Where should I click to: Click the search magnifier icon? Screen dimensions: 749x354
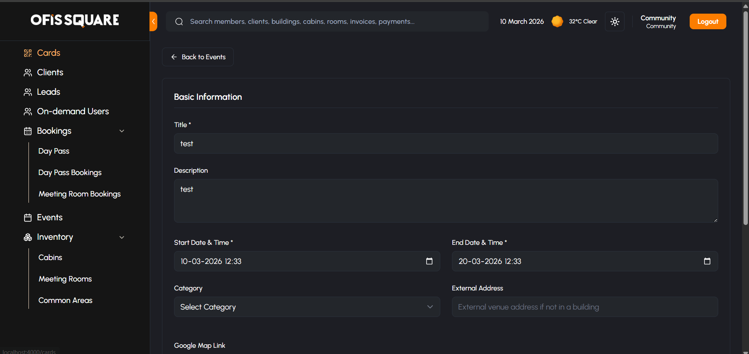click(179, 21)
